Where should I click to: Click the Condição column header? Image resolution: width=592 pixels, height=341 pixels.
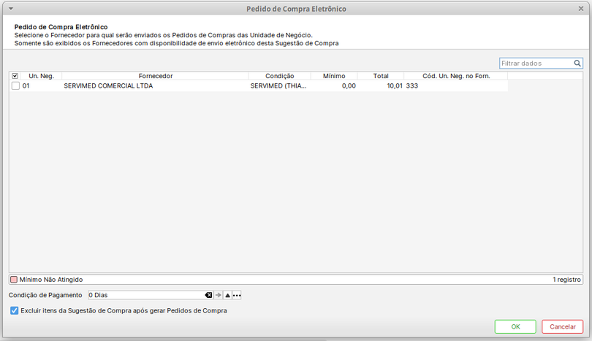279,76
